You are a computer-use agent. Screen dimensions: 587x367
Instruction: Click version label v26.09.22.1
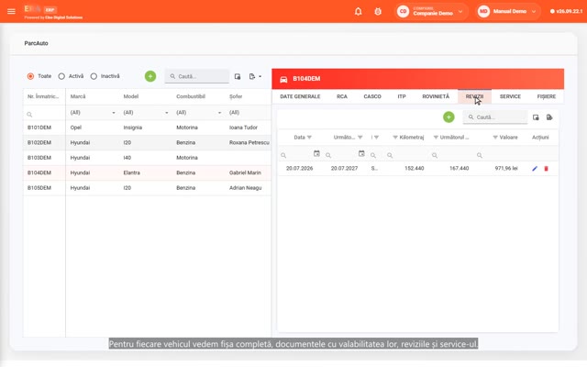569,11
